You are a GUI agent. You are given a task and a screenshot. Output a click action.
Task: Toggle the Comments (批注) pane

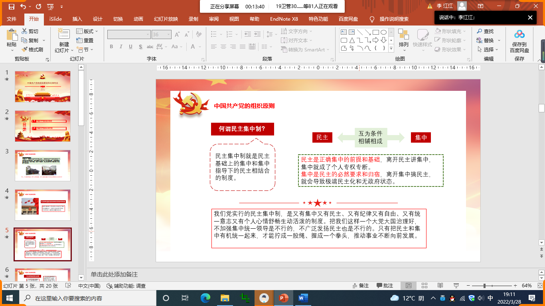click(x=385, y=286)
